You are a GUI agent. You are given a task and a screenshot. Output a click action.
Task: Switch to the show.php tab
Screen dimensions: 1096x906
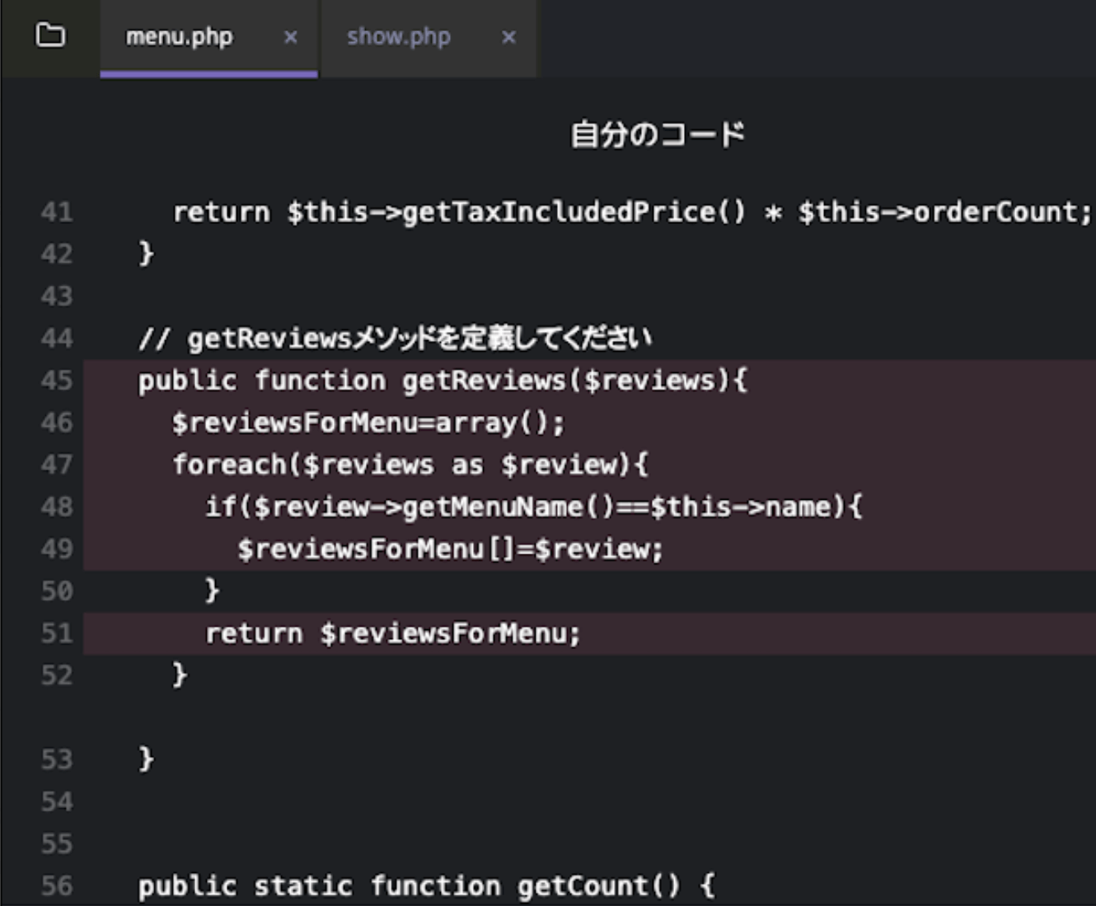399,37
